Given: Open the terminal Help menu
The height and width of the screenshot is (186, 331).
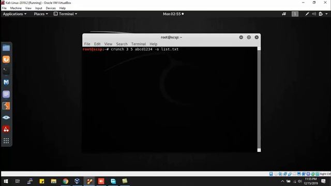Looking at the screenshot, I should [154, 44].
